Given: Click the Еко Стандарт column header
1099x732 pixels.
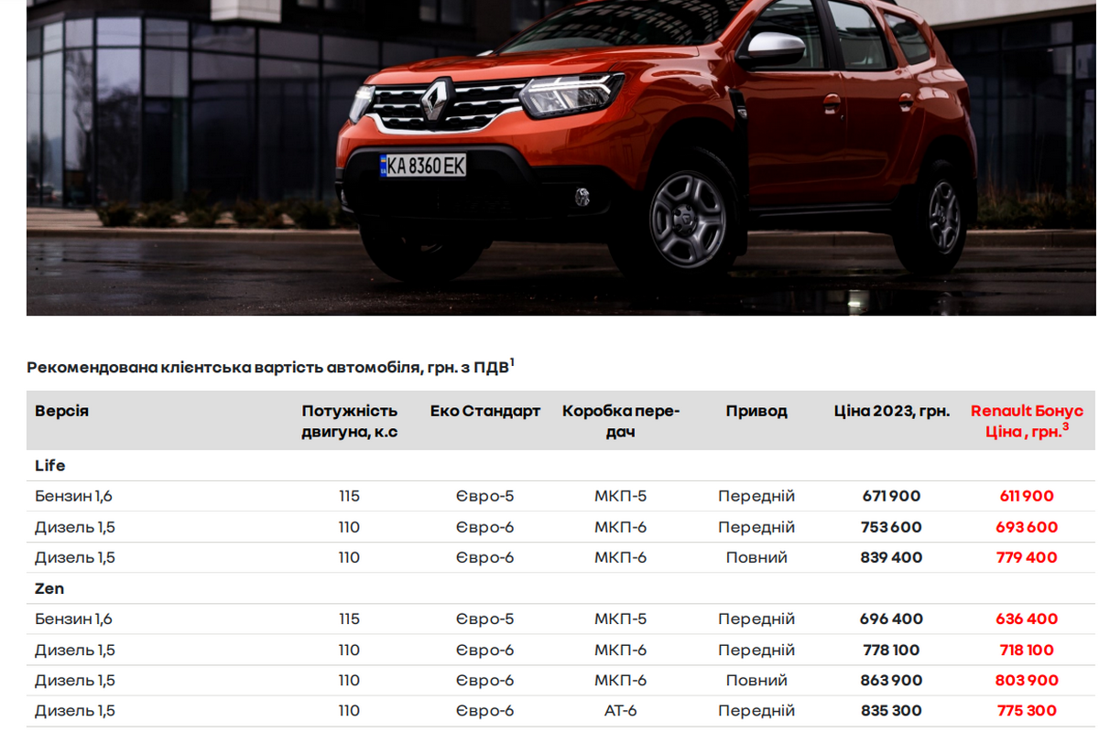Looking at the screenshot, I should (x=484, y=411).
